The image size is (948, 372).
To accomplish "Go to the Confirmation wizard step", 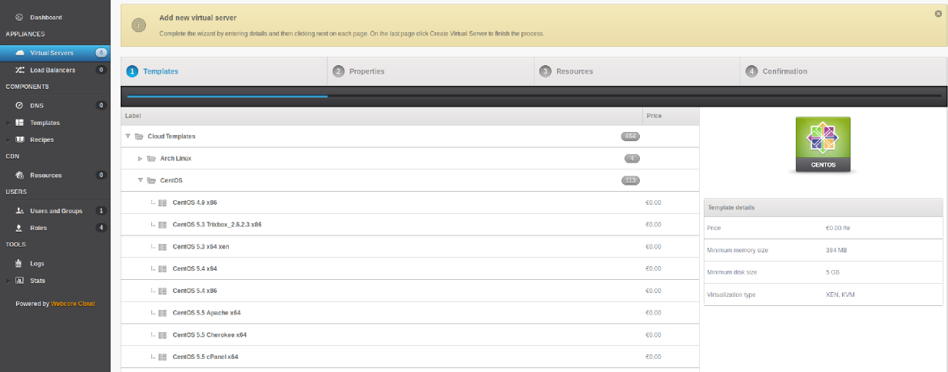I will pos(844,71).
